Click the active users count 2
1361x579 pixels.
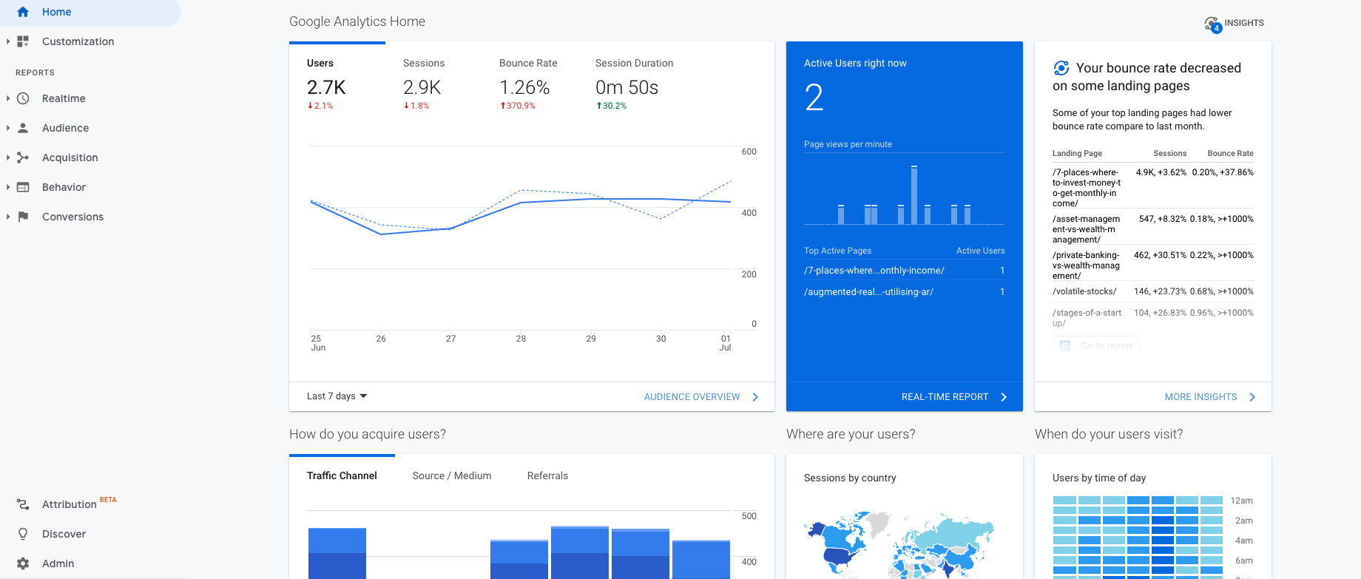click(x=814, y=98)
